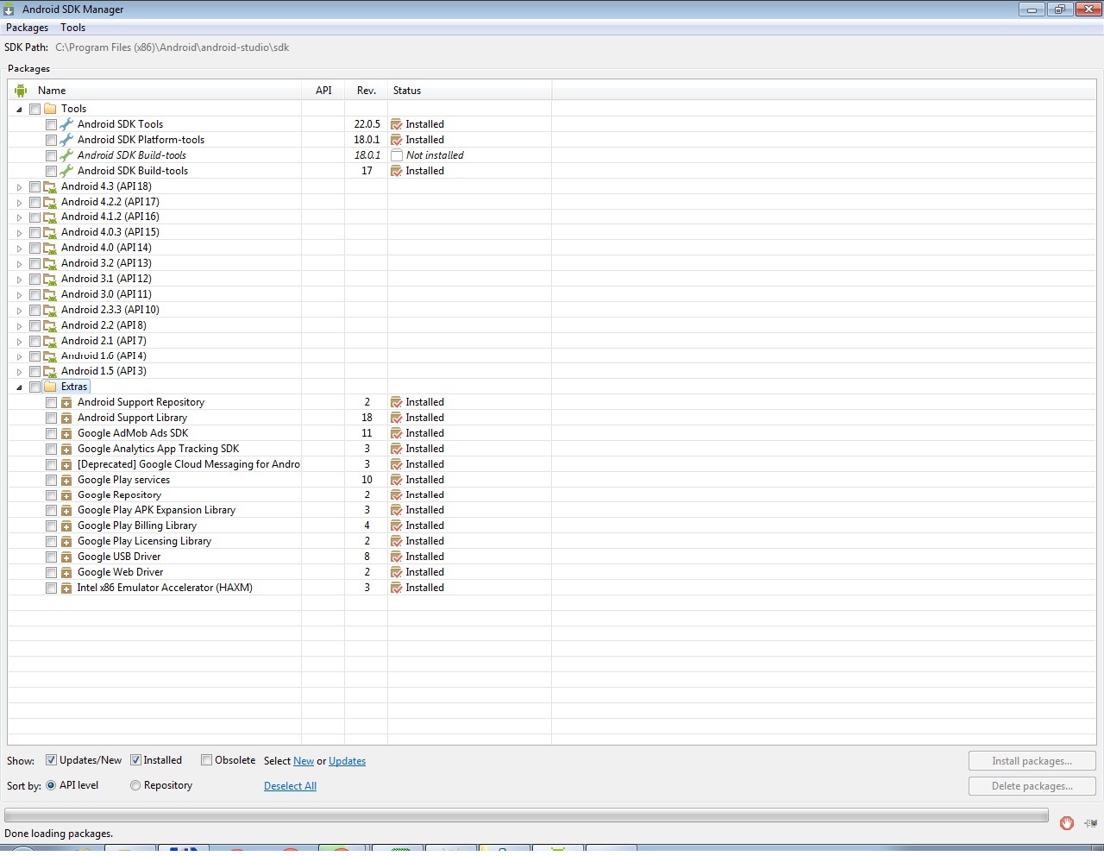Viewport: 1104px width, 856px height.
Task: Collapse the Tools tree node
Action: coord(19,110)
